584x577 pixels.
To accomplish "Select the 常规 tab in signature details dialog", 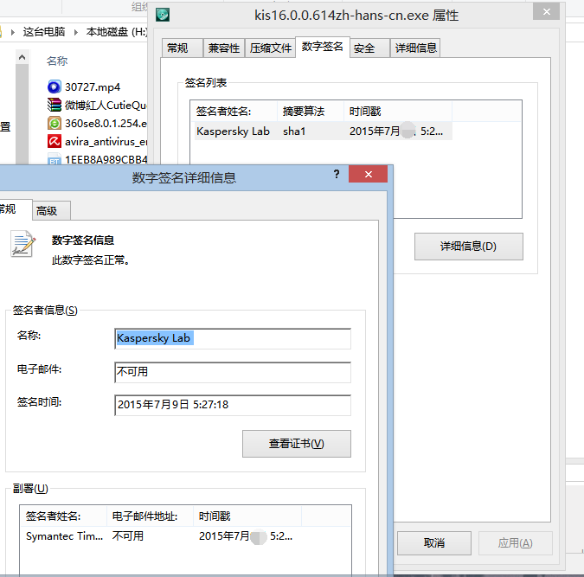I will pos(15,209).
